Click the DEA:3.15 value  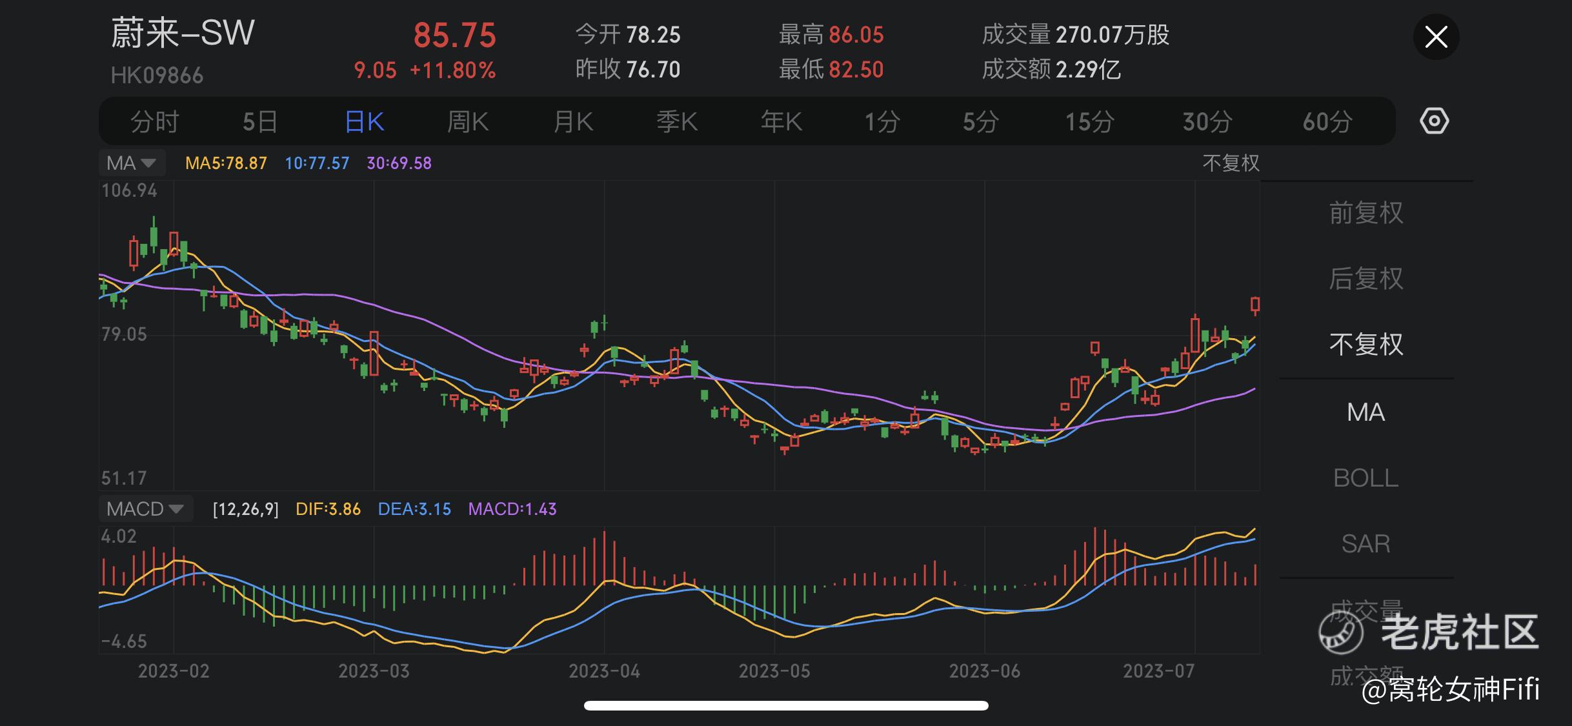(x=414, y=509)
